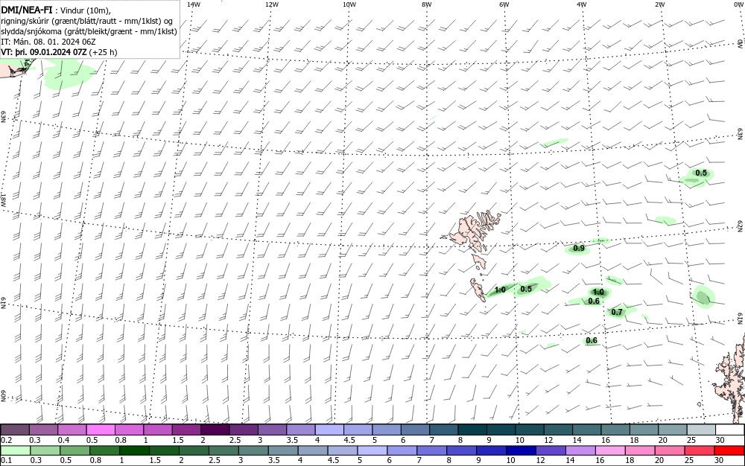Click the light blue rain-scale swatch above bottom-row 5
This screenshot has height=466, width=745.
tap(372, 450)
